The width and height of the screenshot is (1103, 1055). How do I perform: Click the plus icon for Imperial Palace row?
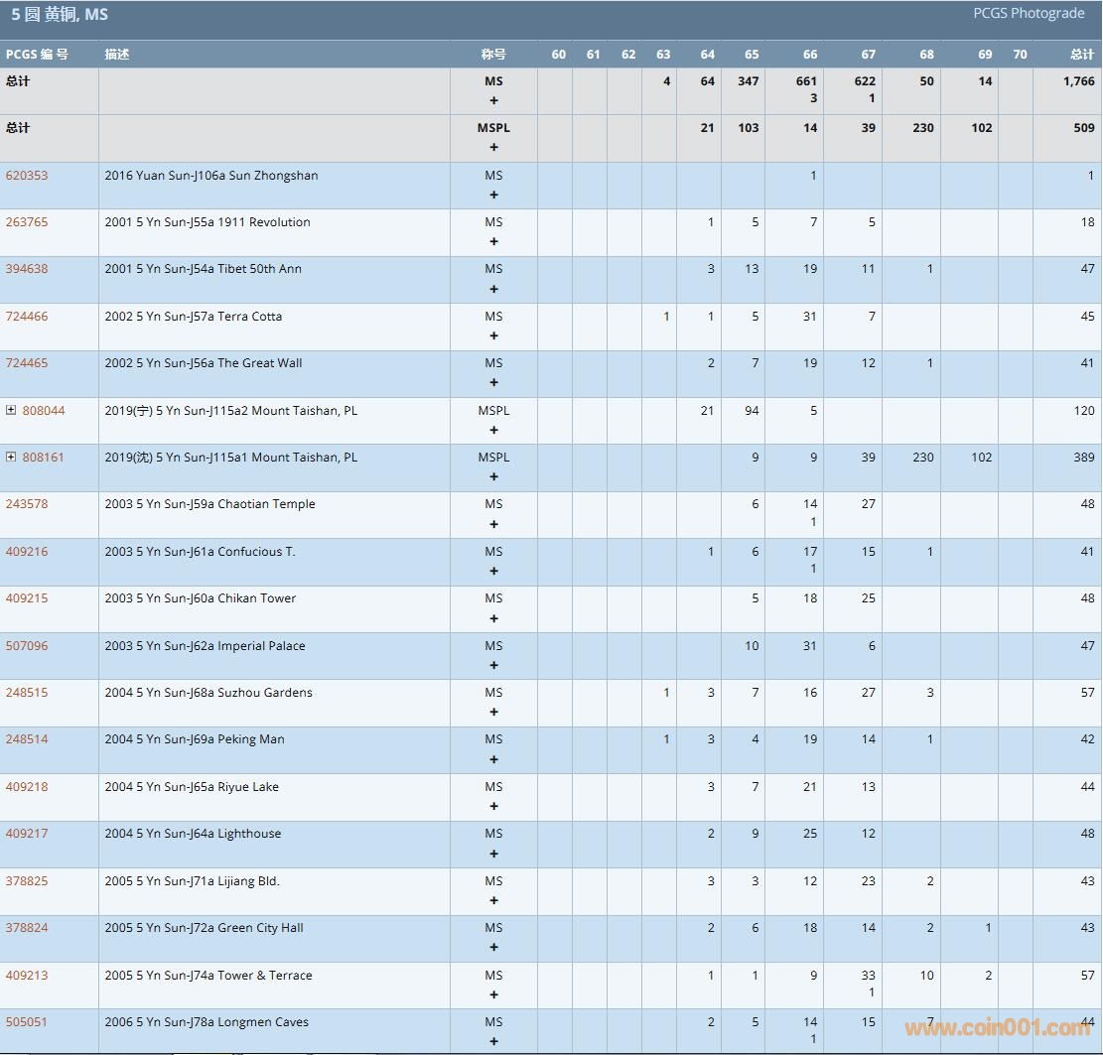(x=493, y=665)
